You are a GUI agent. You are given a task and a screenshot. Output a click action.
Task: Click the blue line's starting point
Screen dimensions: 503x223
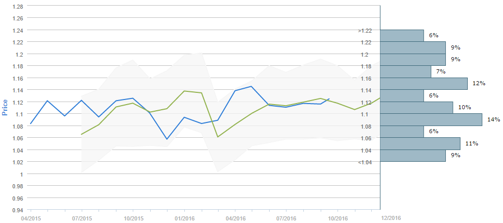(31, 123)
